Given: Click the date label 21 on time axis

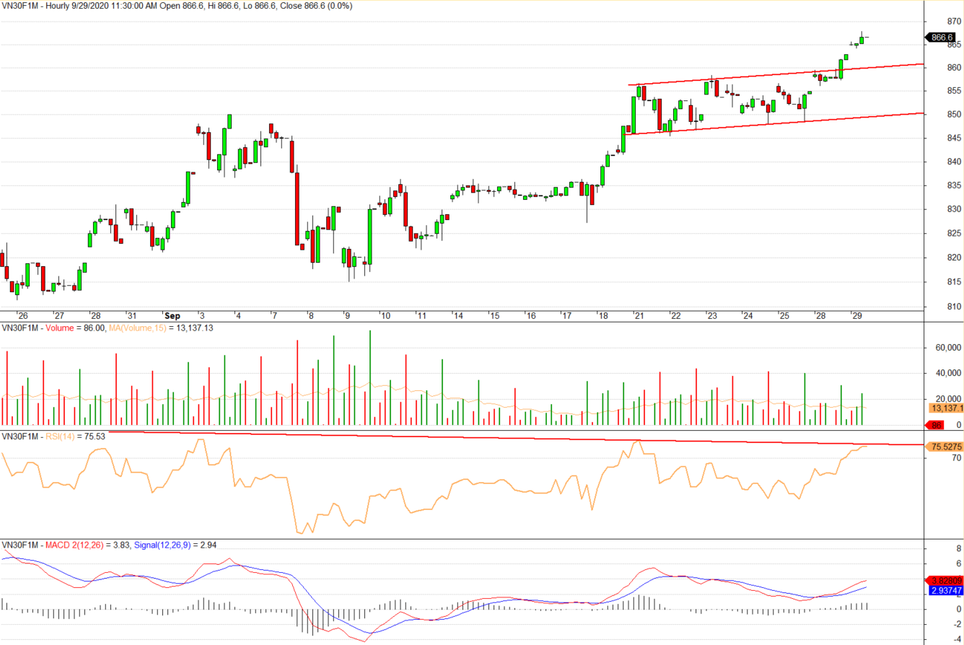Looking at the screenshot, I should [x=639, y=316].
